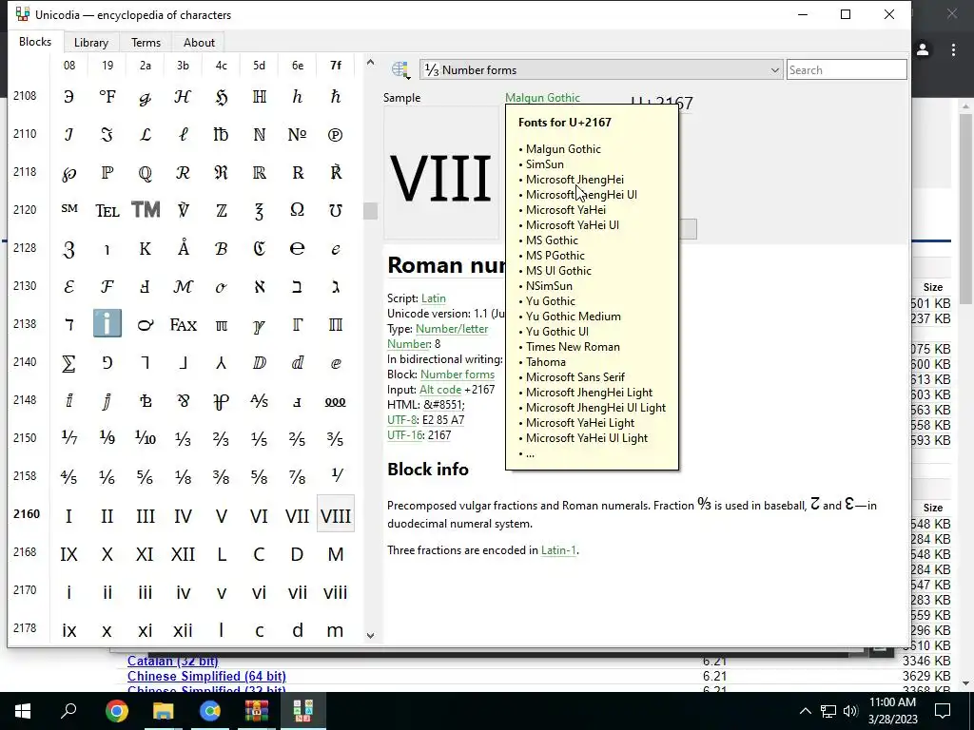
Task: Switch to the Blocks tab
Action: click(x=35, y=42)
